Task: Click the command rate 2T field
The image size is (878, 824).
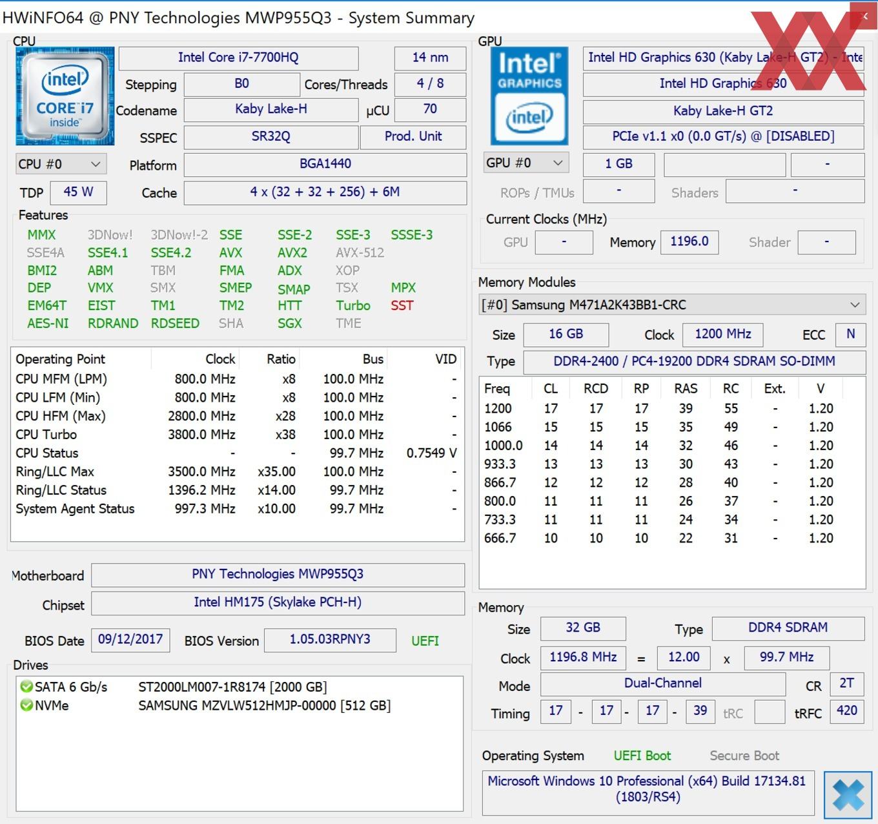Action: tap(846, 684)
